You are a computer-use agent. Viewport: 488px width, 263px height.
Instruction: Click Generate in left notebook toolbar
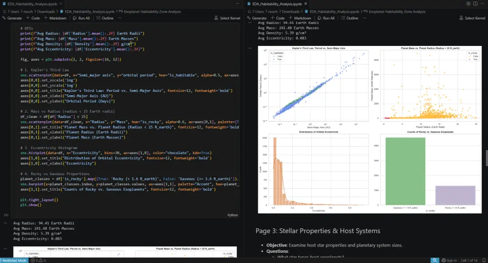click(x=12, y=18)
